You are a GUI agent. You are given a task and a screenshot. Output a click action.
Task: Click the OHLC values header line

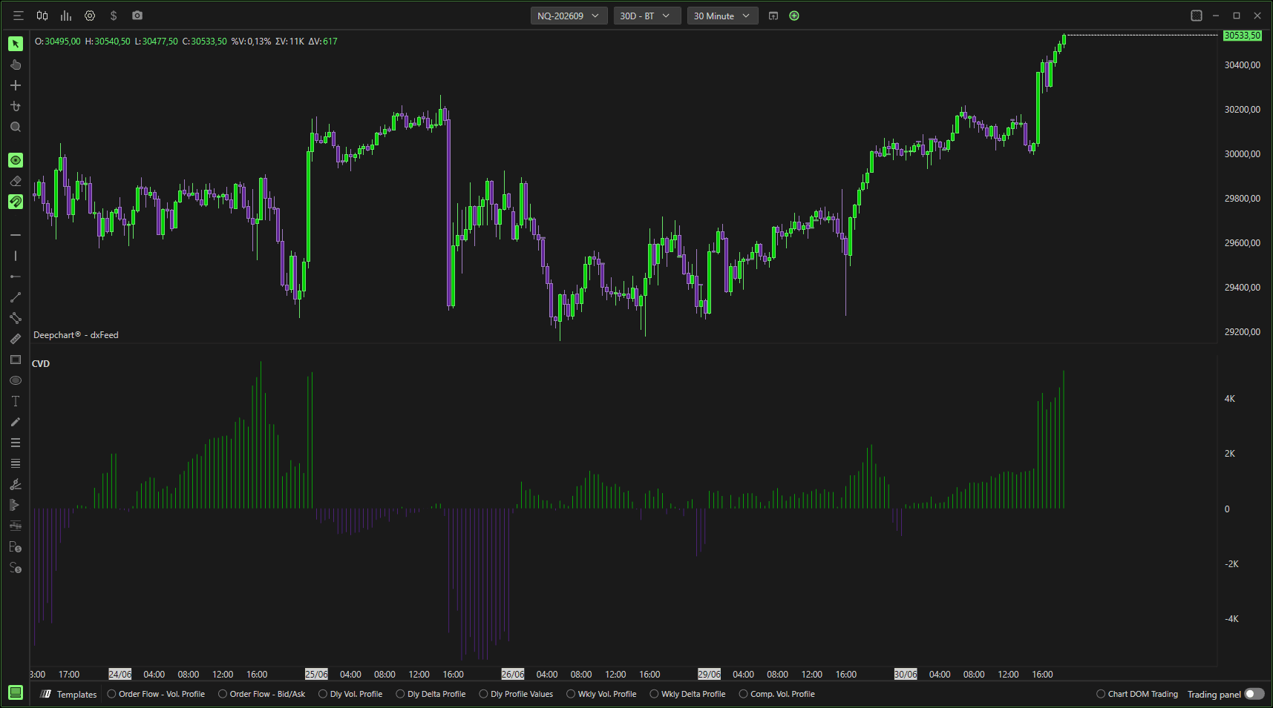[x=186, y=42]
